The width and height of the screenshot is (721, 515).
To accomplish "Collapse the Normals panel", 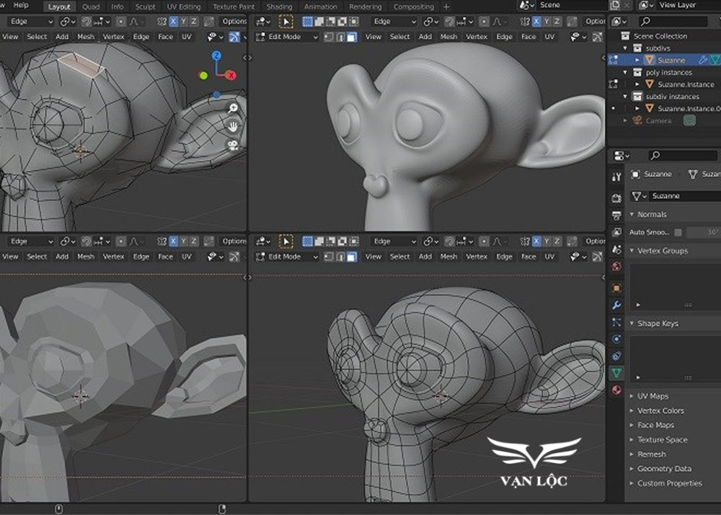I will [x=651, y=214].
